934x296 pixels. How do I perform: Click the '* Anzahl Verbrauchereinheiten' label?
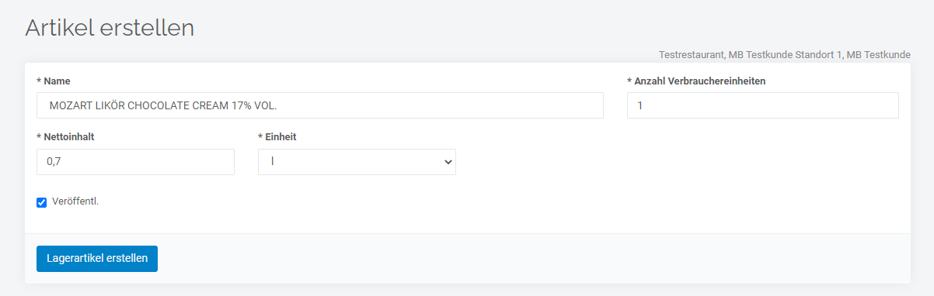pos(696,81)
